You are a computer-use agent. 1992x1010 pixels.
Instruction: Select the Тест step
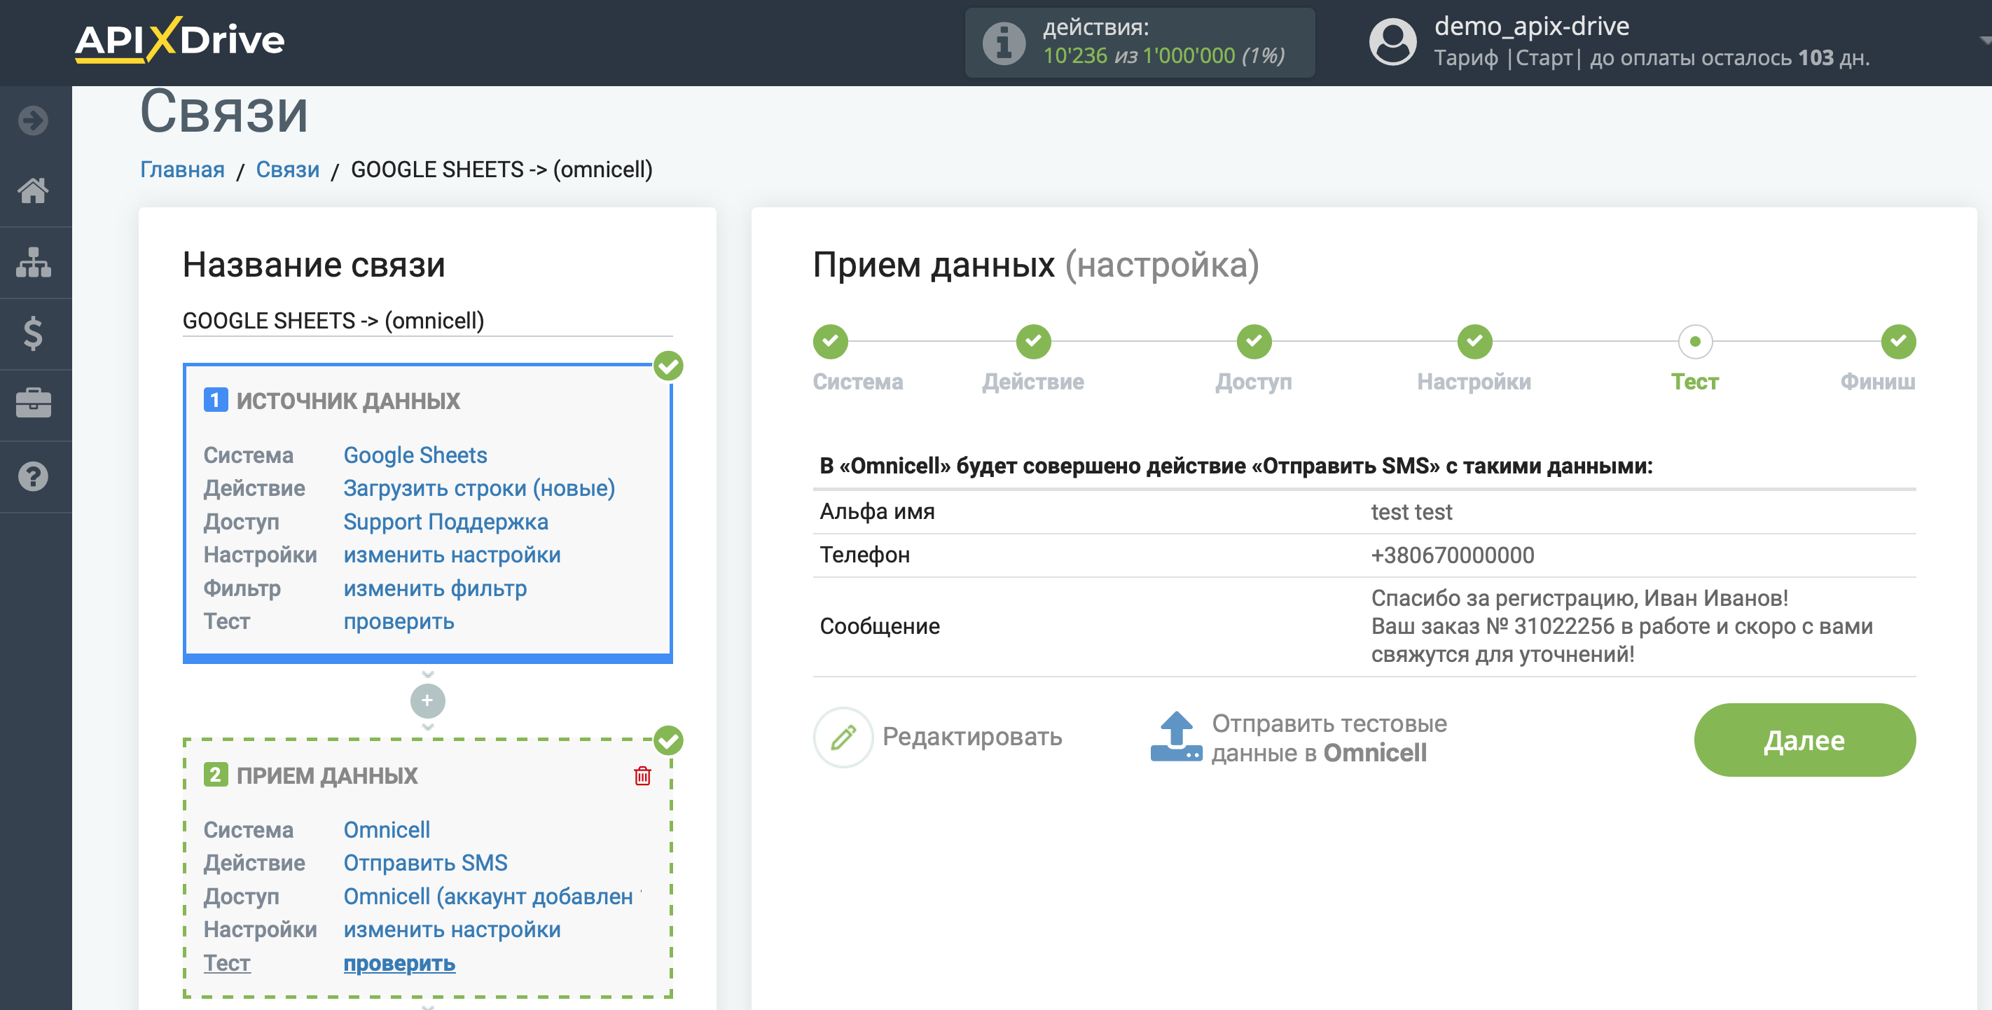(x=1694, y=342)
